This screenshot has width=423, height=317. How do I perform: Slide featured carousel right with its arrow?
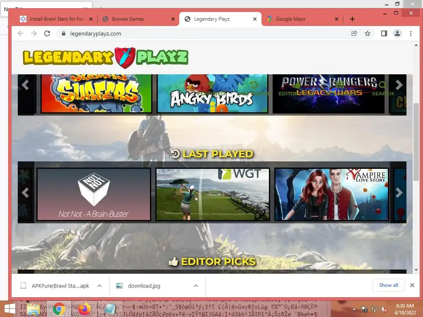point(399,85)
